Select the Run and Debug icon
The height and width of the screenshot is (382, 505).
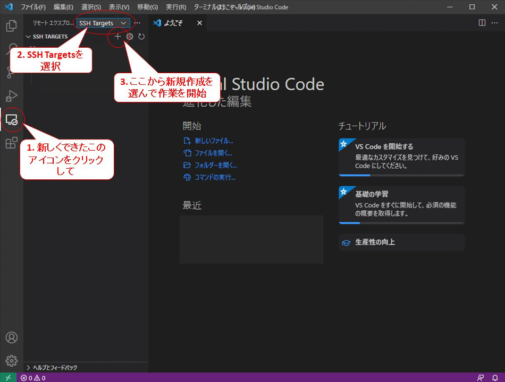(12, 97)
